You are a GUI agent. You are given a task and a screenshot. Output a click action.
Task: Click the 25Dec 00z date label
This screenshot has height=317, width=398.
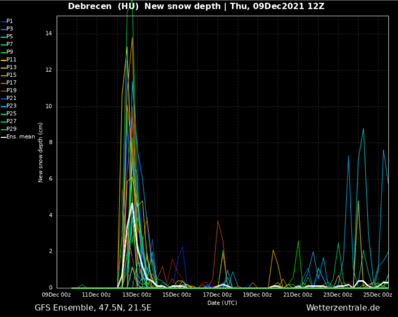point(378,295)
